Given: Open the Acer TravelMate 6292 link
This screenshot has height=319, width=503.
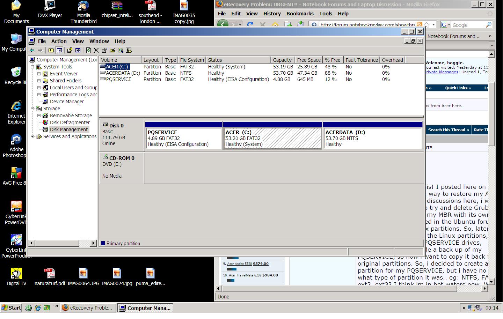Looking at the screenshot, I should click(245, 275).
